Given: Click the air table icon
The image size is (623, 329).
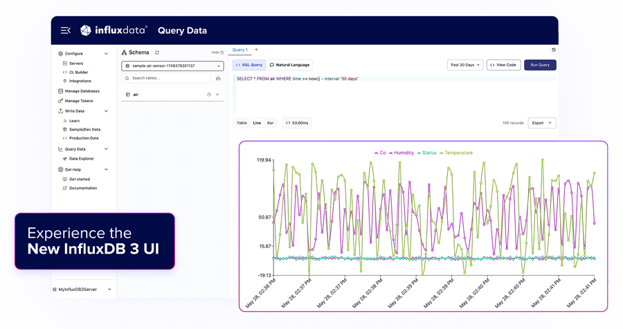Looking at the screenshot, I should 127,95.
